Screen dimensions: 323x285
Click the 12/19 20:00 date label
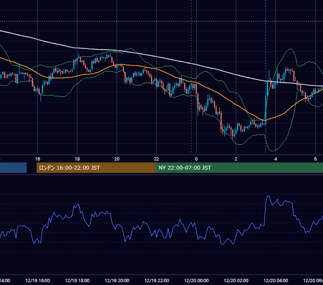click(117, 280)
